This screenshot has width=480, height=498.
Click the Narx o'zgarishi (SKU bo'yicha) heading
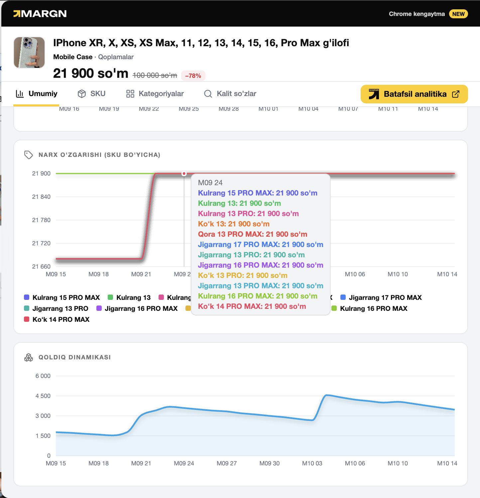click(99, 155)
